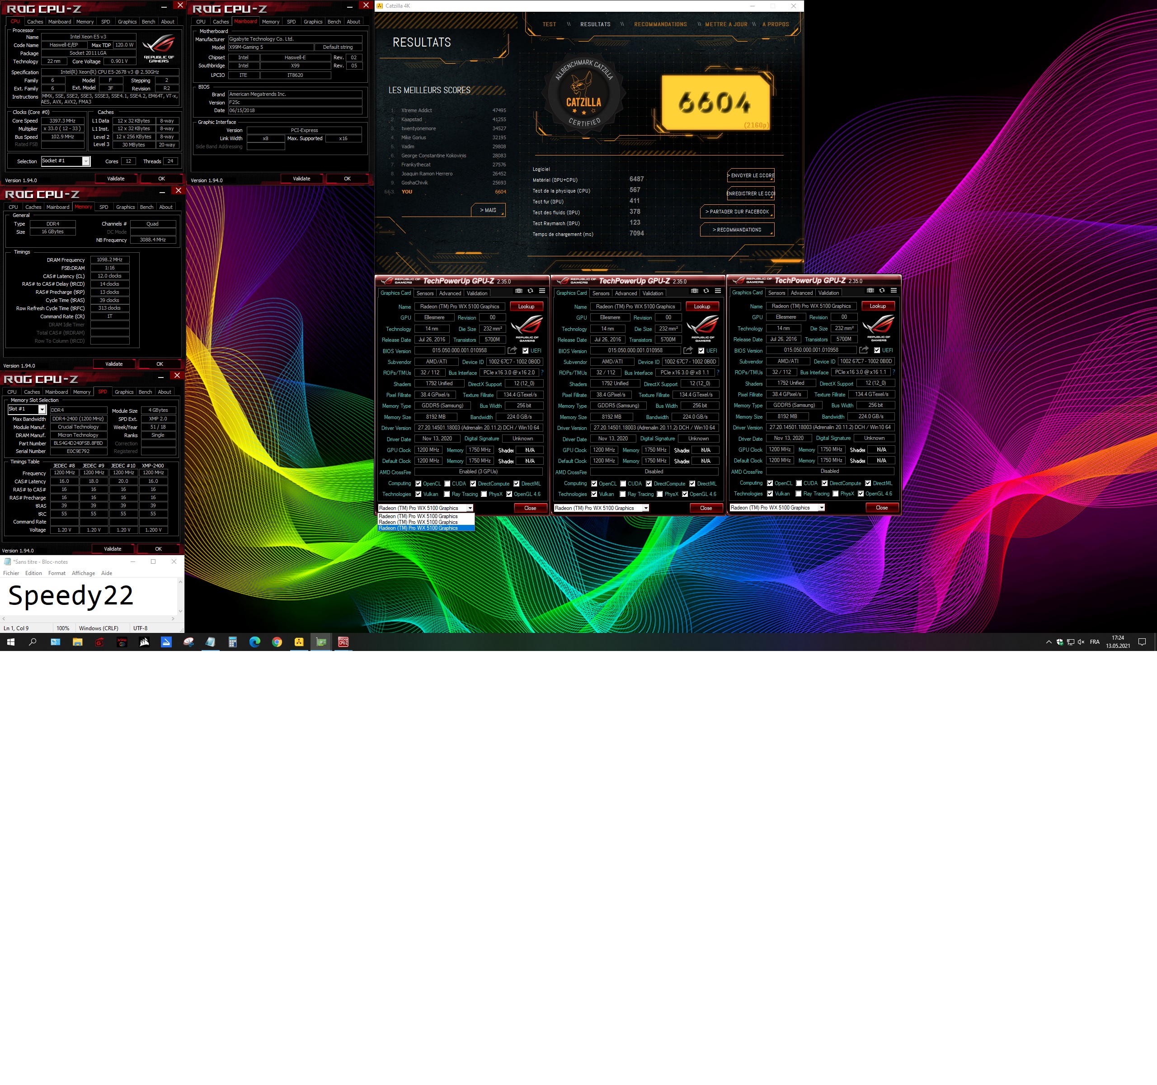Viewport: 1157px width, 1085px height.
Task: Open Advanced tab in middle GPU-Z window
Action: click(x=626, y=293)
